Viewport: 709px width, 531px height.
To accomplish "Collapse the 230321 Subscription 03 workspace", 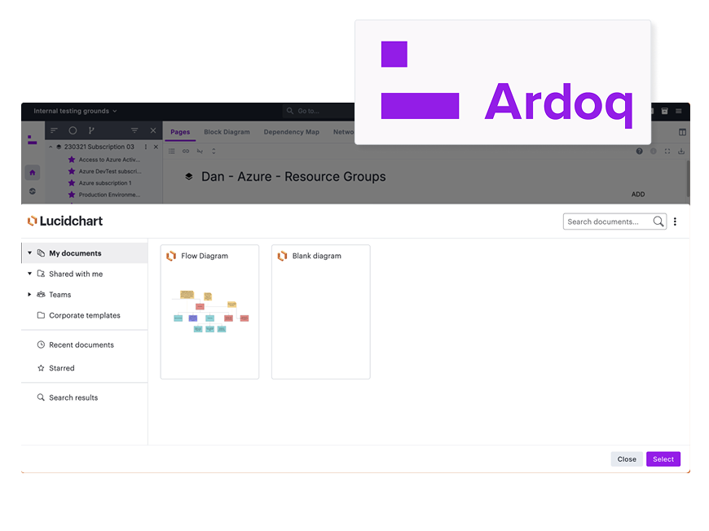I will (51, 147).
